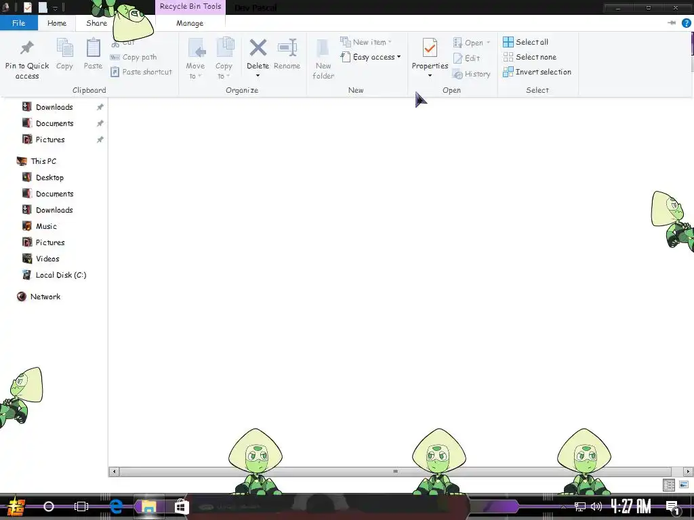Select Downloads in Quick access
The height and width of the screenshot is (520, 694).
pos(54,107)
